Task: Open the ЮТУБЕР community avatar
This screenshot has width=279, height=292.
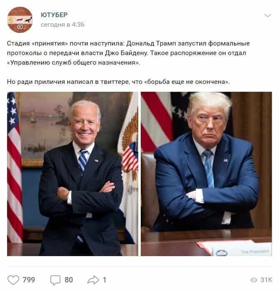Action: click(x=20, y=20)
